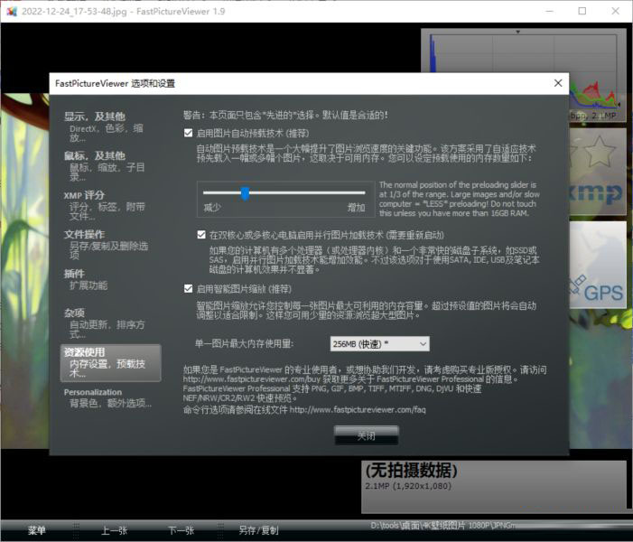The width and height of the screenshot is (633, 542).
Task: Click the star rating icon in XMP panel
Action: pyautogui.click(x=600, y=152)
